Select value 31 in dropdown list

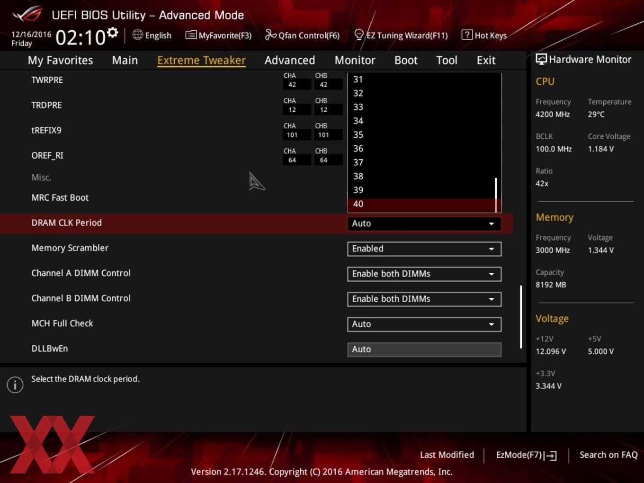[421, 79]
